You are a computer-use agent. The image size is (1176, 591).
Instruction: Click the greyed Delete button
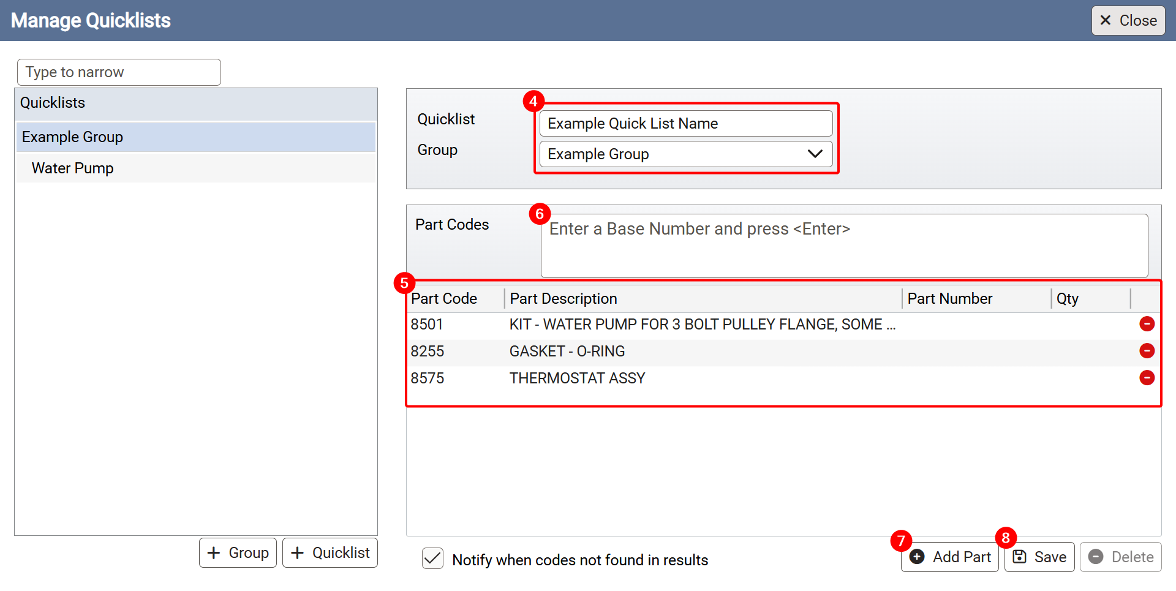point(1120,557)
